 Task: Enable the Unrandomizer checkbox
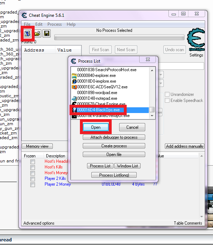[x=167, y=94]
